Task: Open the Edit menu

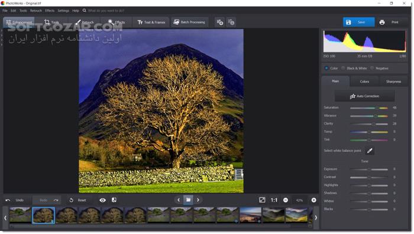Action: [13, 11]
